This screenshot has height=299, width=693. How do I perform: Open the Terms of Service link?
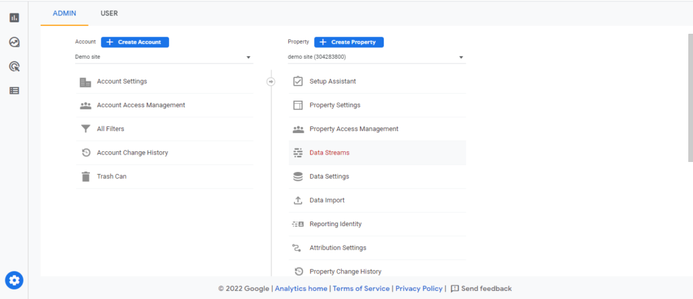pos(361,289)
